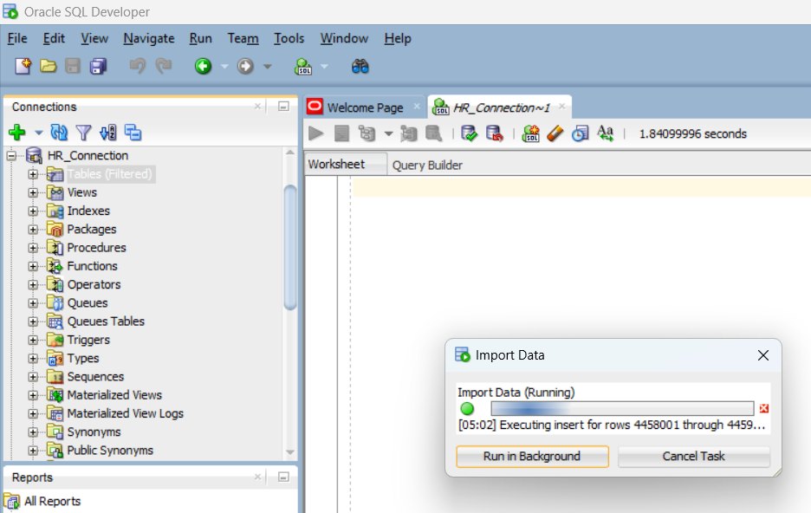
Task: Open the dropdown next to Forward icon
Action: click(268, 66)
